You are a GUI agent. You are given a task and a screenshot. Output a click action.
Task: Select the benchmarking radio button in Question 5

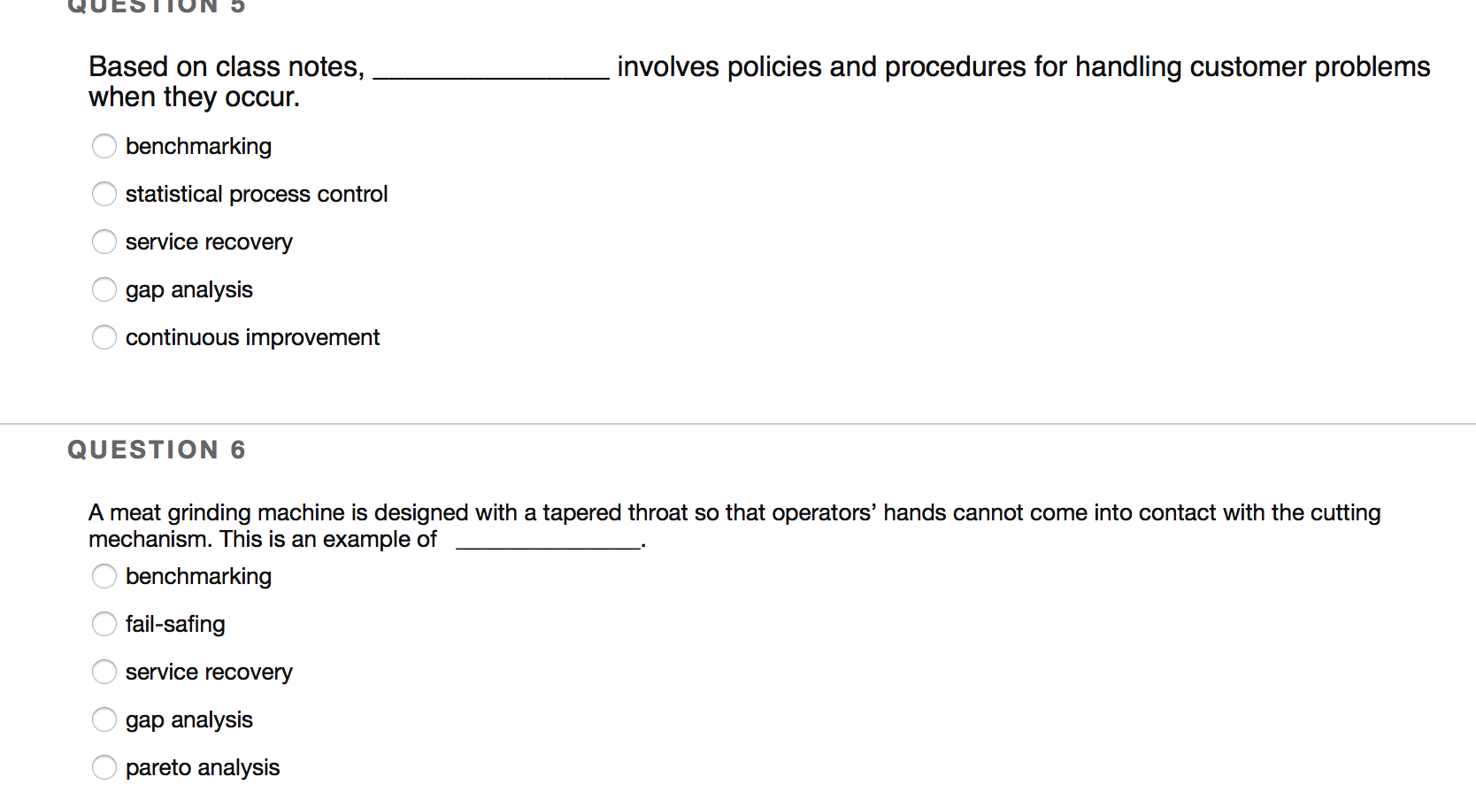(x=104, y=146)
